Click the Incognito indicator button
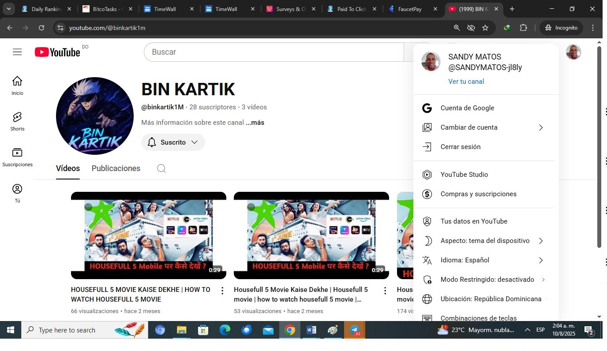Viewport: 607px width, 351px height. pyautogui.click(x=561, y=28)
